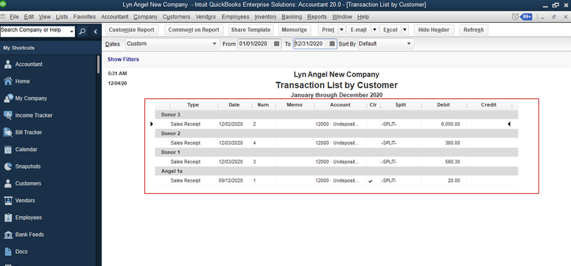Open the To date calendar picker
Image resolution: width=571 pixels, height=266 pixels.
pos(332,43)
